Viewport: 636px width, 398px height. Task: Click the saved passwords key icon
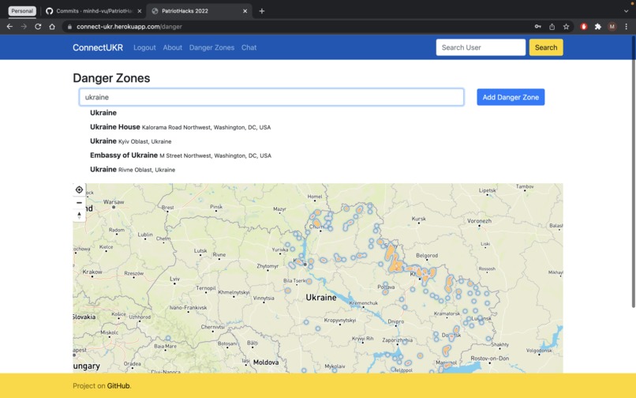pos(538,27)
